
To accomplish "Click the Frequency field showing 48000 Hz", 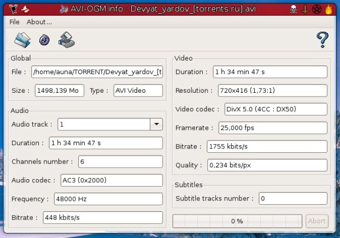I will click(x=108, y=199).
